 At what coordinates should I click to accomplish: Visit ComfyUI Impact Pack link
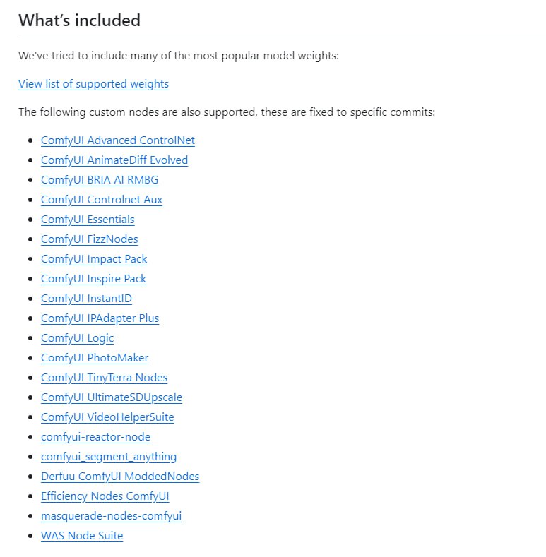[94, 259]
